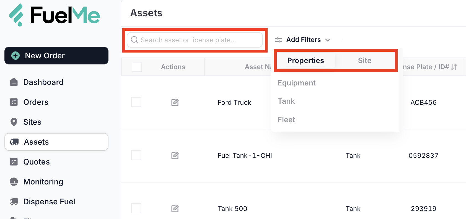
Task: Click the Monitoring gauge icon
Action: click(x=14, y=182)
